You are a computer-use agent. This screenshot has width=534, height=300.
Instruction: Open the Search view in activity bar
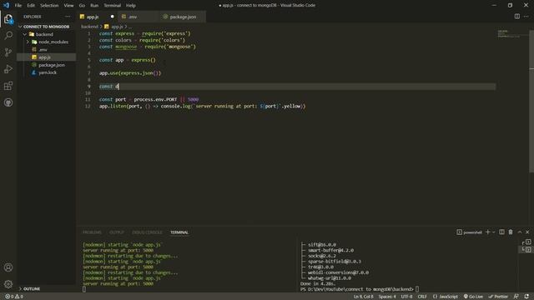pyautogui.click(x=8, y=35)
